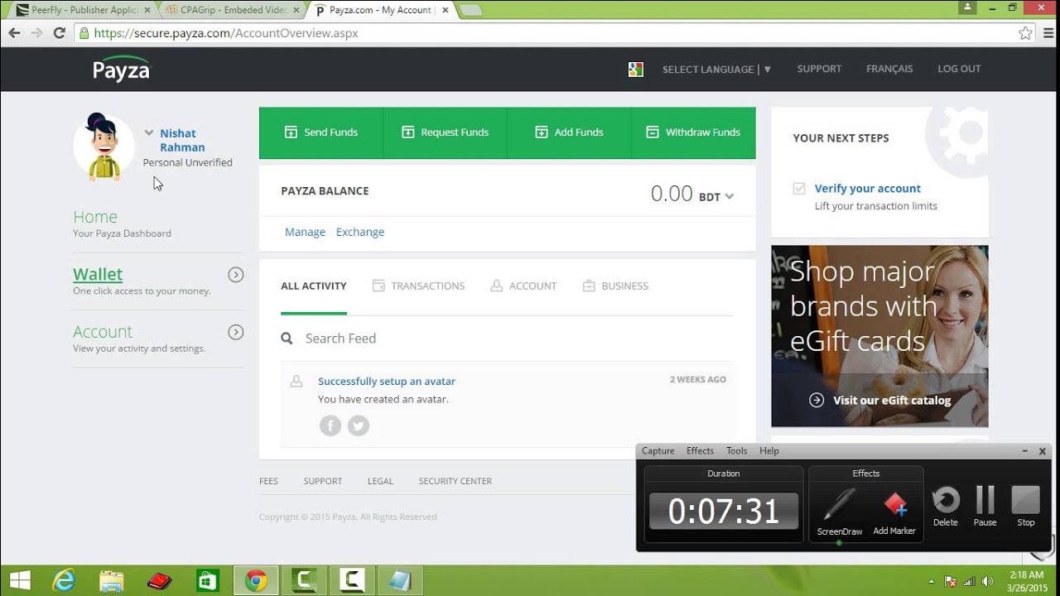Select the All Activity tab

point(314,286)
